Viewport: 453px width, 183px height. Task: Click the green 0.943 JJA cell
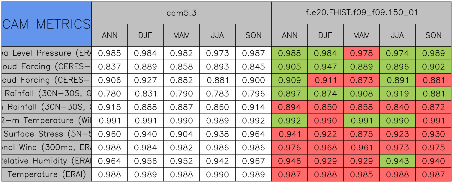[x=397, y=161]
